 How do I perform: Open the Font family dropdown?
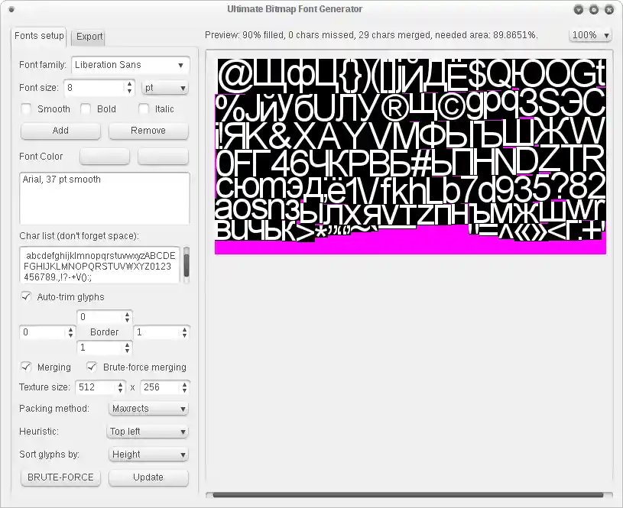(x=130, y=65)
